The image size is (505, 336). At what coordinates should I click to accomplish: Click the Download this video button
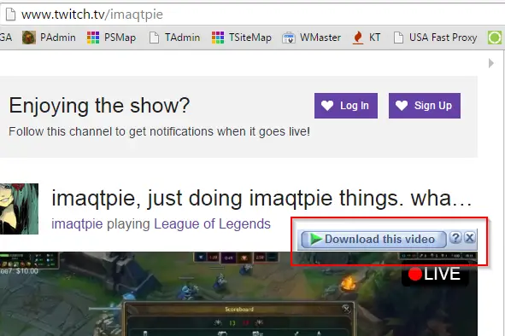(373, 240)
